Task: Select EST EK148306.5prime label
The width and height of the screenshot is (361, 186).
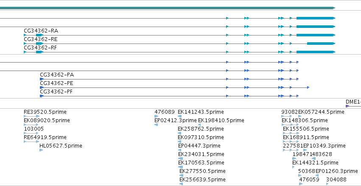Action: click(305, 120)
